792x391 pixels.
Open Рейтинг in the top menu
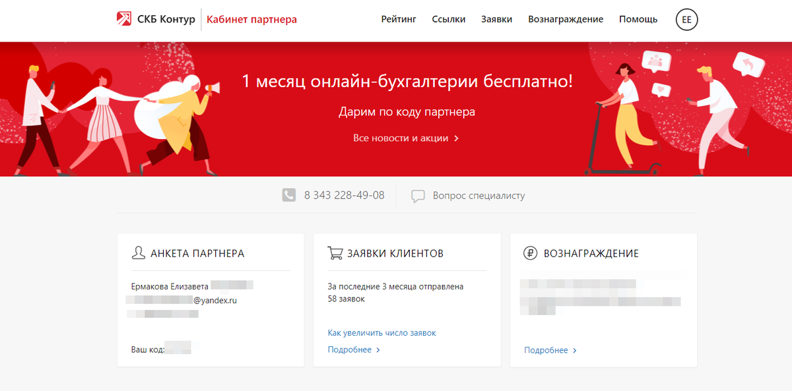399,19
